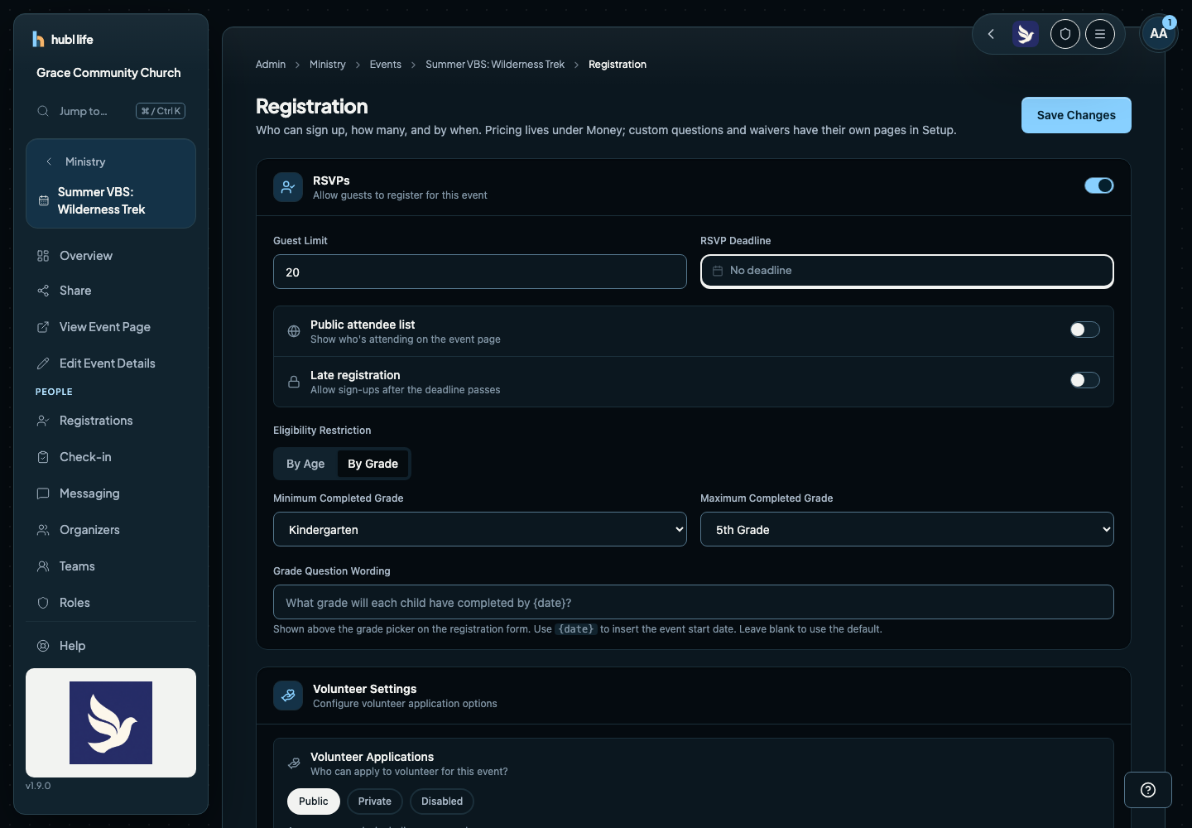This screenshot has width=1192, height=828.
Task: Go back to Ministry in the sidebar
Action: [x=85, y=161]
